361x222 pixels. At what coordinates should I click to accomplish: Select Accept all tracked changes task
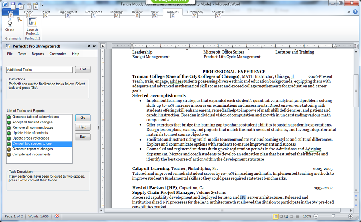[x=32, y=122]
